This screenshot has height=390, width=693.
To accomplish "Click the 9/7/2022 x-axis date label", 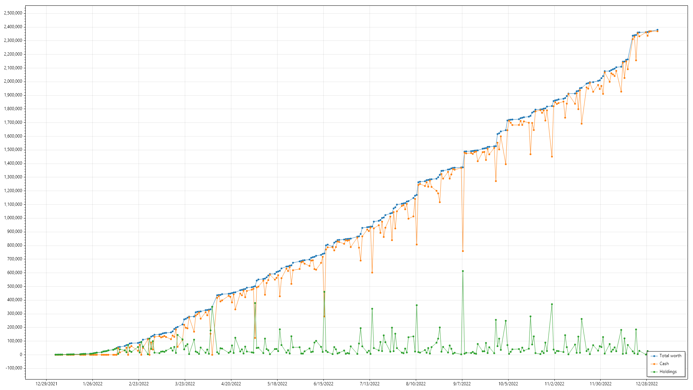I will point(462,384).
